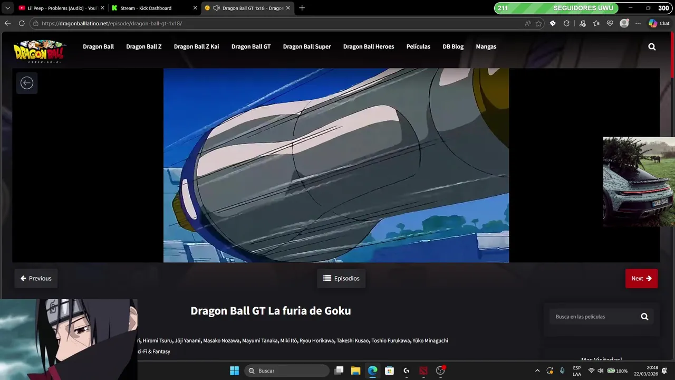The width and height of the screenshot is (675, 380).
Task: Click Miki Itō cast link
Action: coord(288,340)
